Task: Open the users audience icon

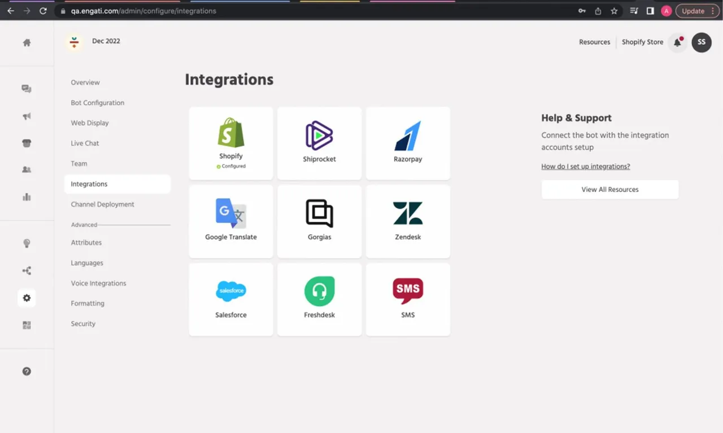Action: 26,169
